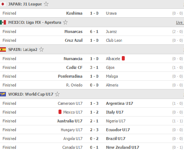Click Mexico U17's red card icon
Viewport: 184px width, 151px height.
coord(60,112)
